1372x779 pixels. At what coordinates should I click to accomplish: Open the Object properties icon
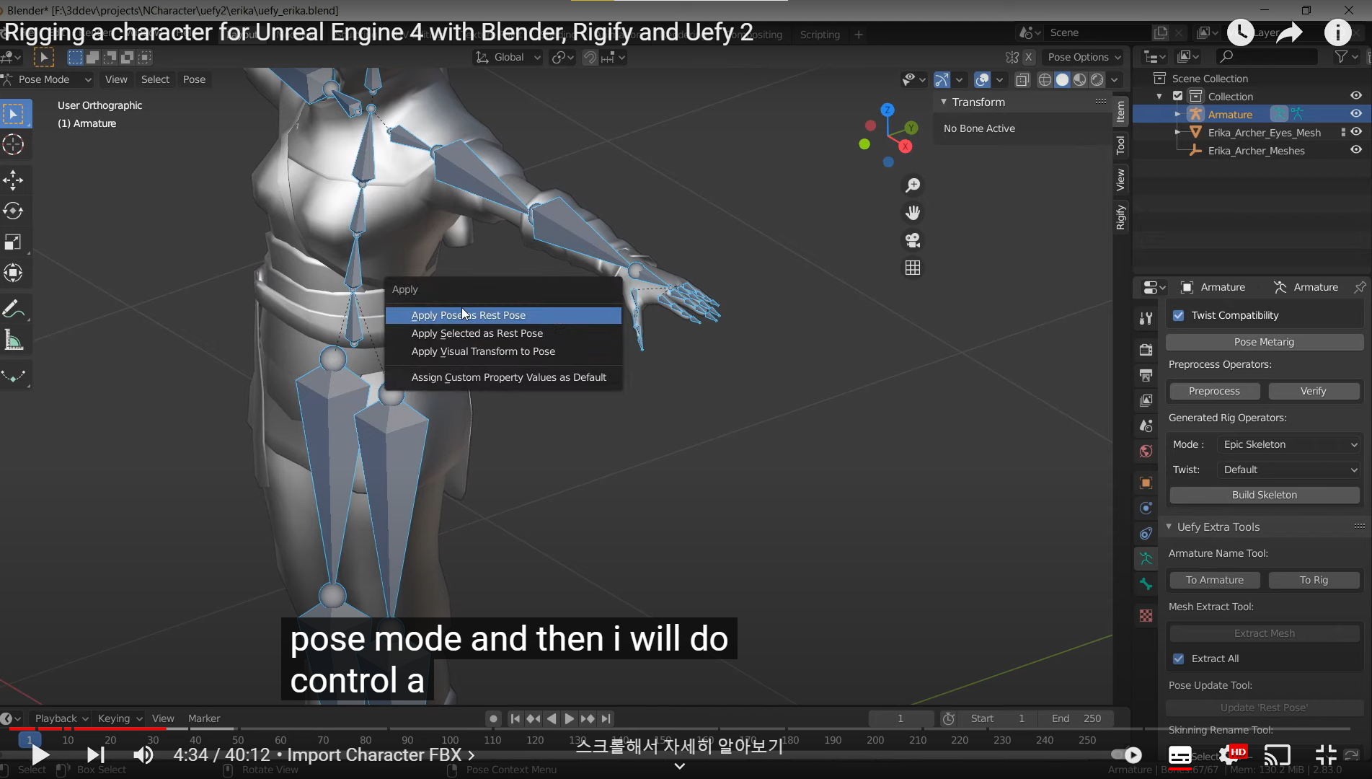point(1146,483)
